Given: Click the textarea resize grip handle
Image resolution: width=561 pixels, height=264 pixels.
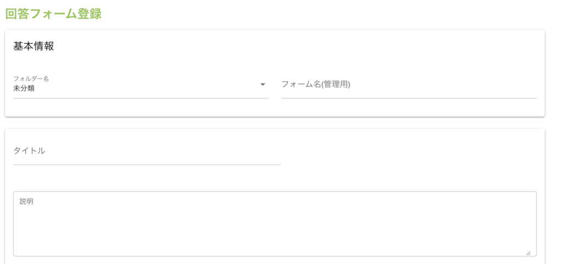Looking at the screenshot, I should click(x=528, y=252).
